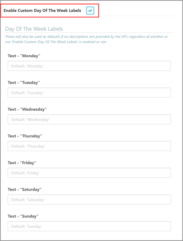Screen dimensions: 183x241
Task: Focus the Monday label input field
Action: (x=89, y=66)
